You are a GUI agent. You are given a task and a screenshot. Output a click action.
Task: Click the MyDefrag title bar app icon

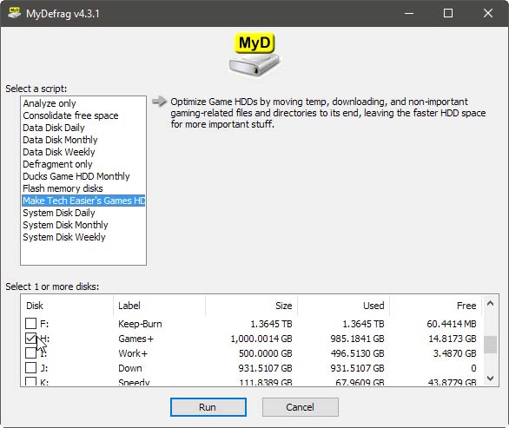coord(14,13)
